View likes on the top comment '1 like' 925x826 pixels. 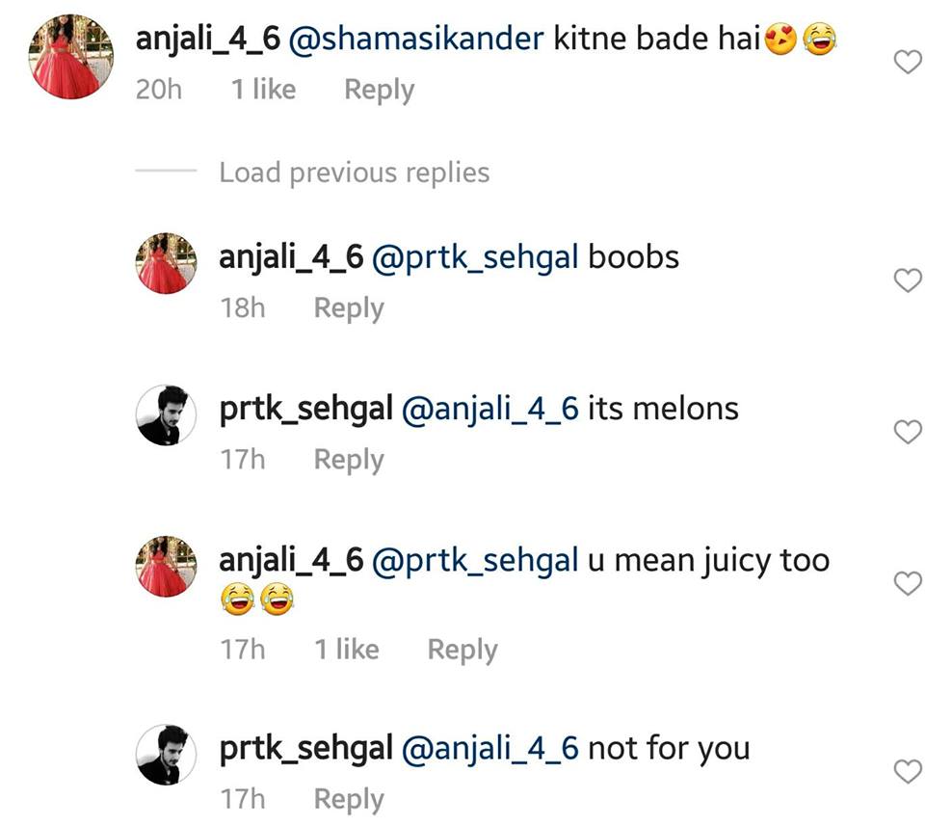click(263, 90)
